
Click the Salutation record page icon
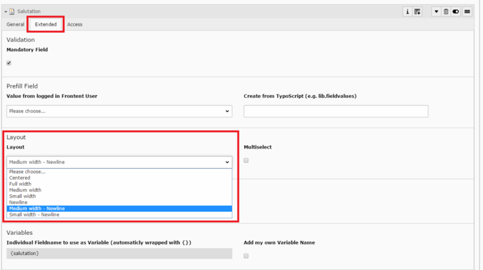(12, 11)
